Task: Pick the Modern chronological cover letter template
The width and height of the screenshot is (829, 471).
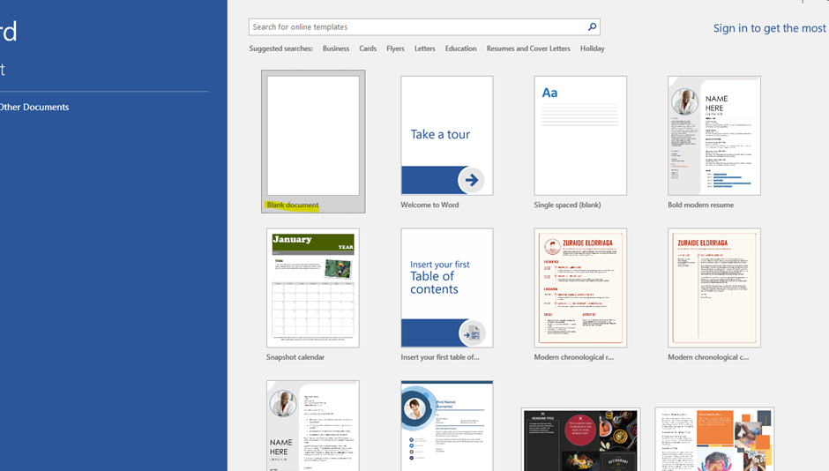Action: click(714, 288)
